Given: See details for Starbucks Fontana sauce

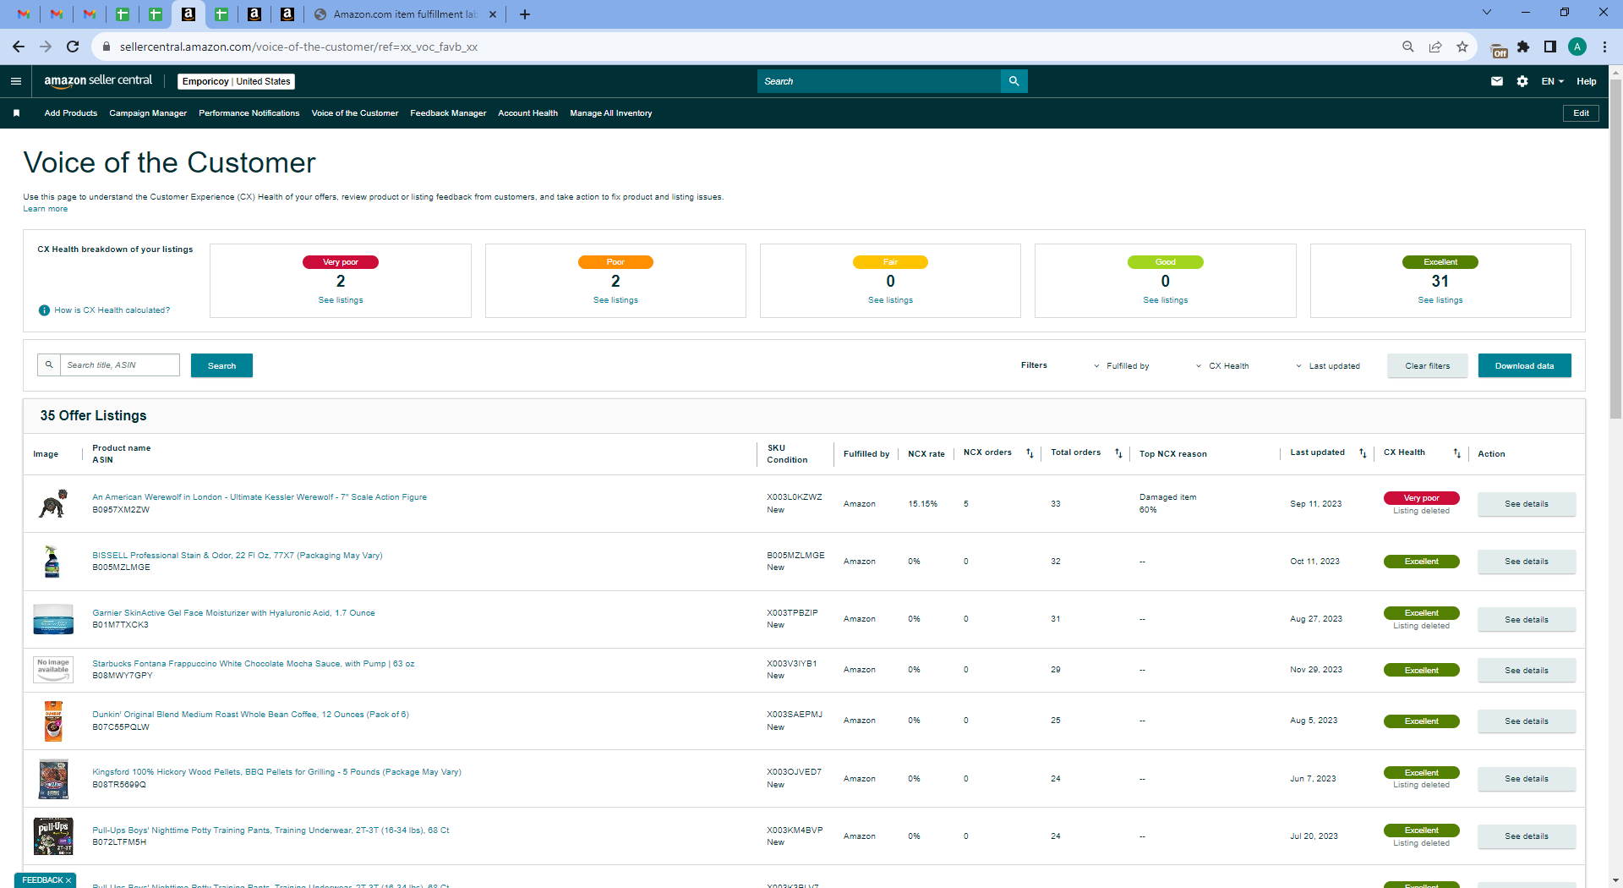Looking at the screenshot, I should click(1526, 671).
